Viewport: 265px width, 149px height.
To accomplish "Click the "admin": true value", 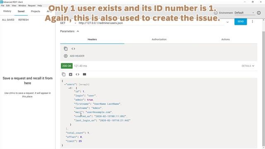I will coord(90,100).
